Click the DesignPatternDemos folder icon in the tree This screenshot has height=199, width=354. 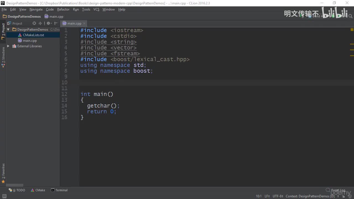click(x=14, y=30)
